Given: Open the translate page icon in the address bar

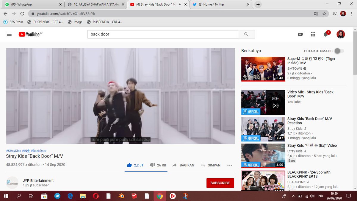Looking at the screenshot, I should tap(316, 14).
